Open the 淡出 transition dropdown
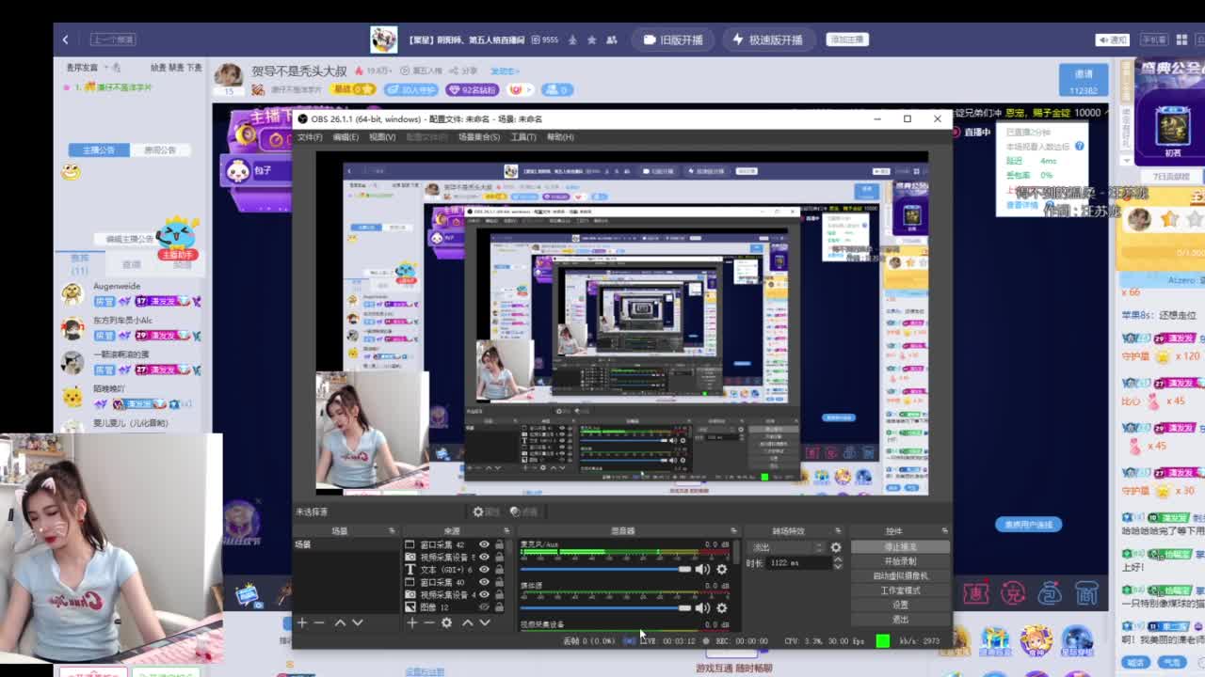Image resolution: width=1205 pixels, height=677 pixels. 787,547
